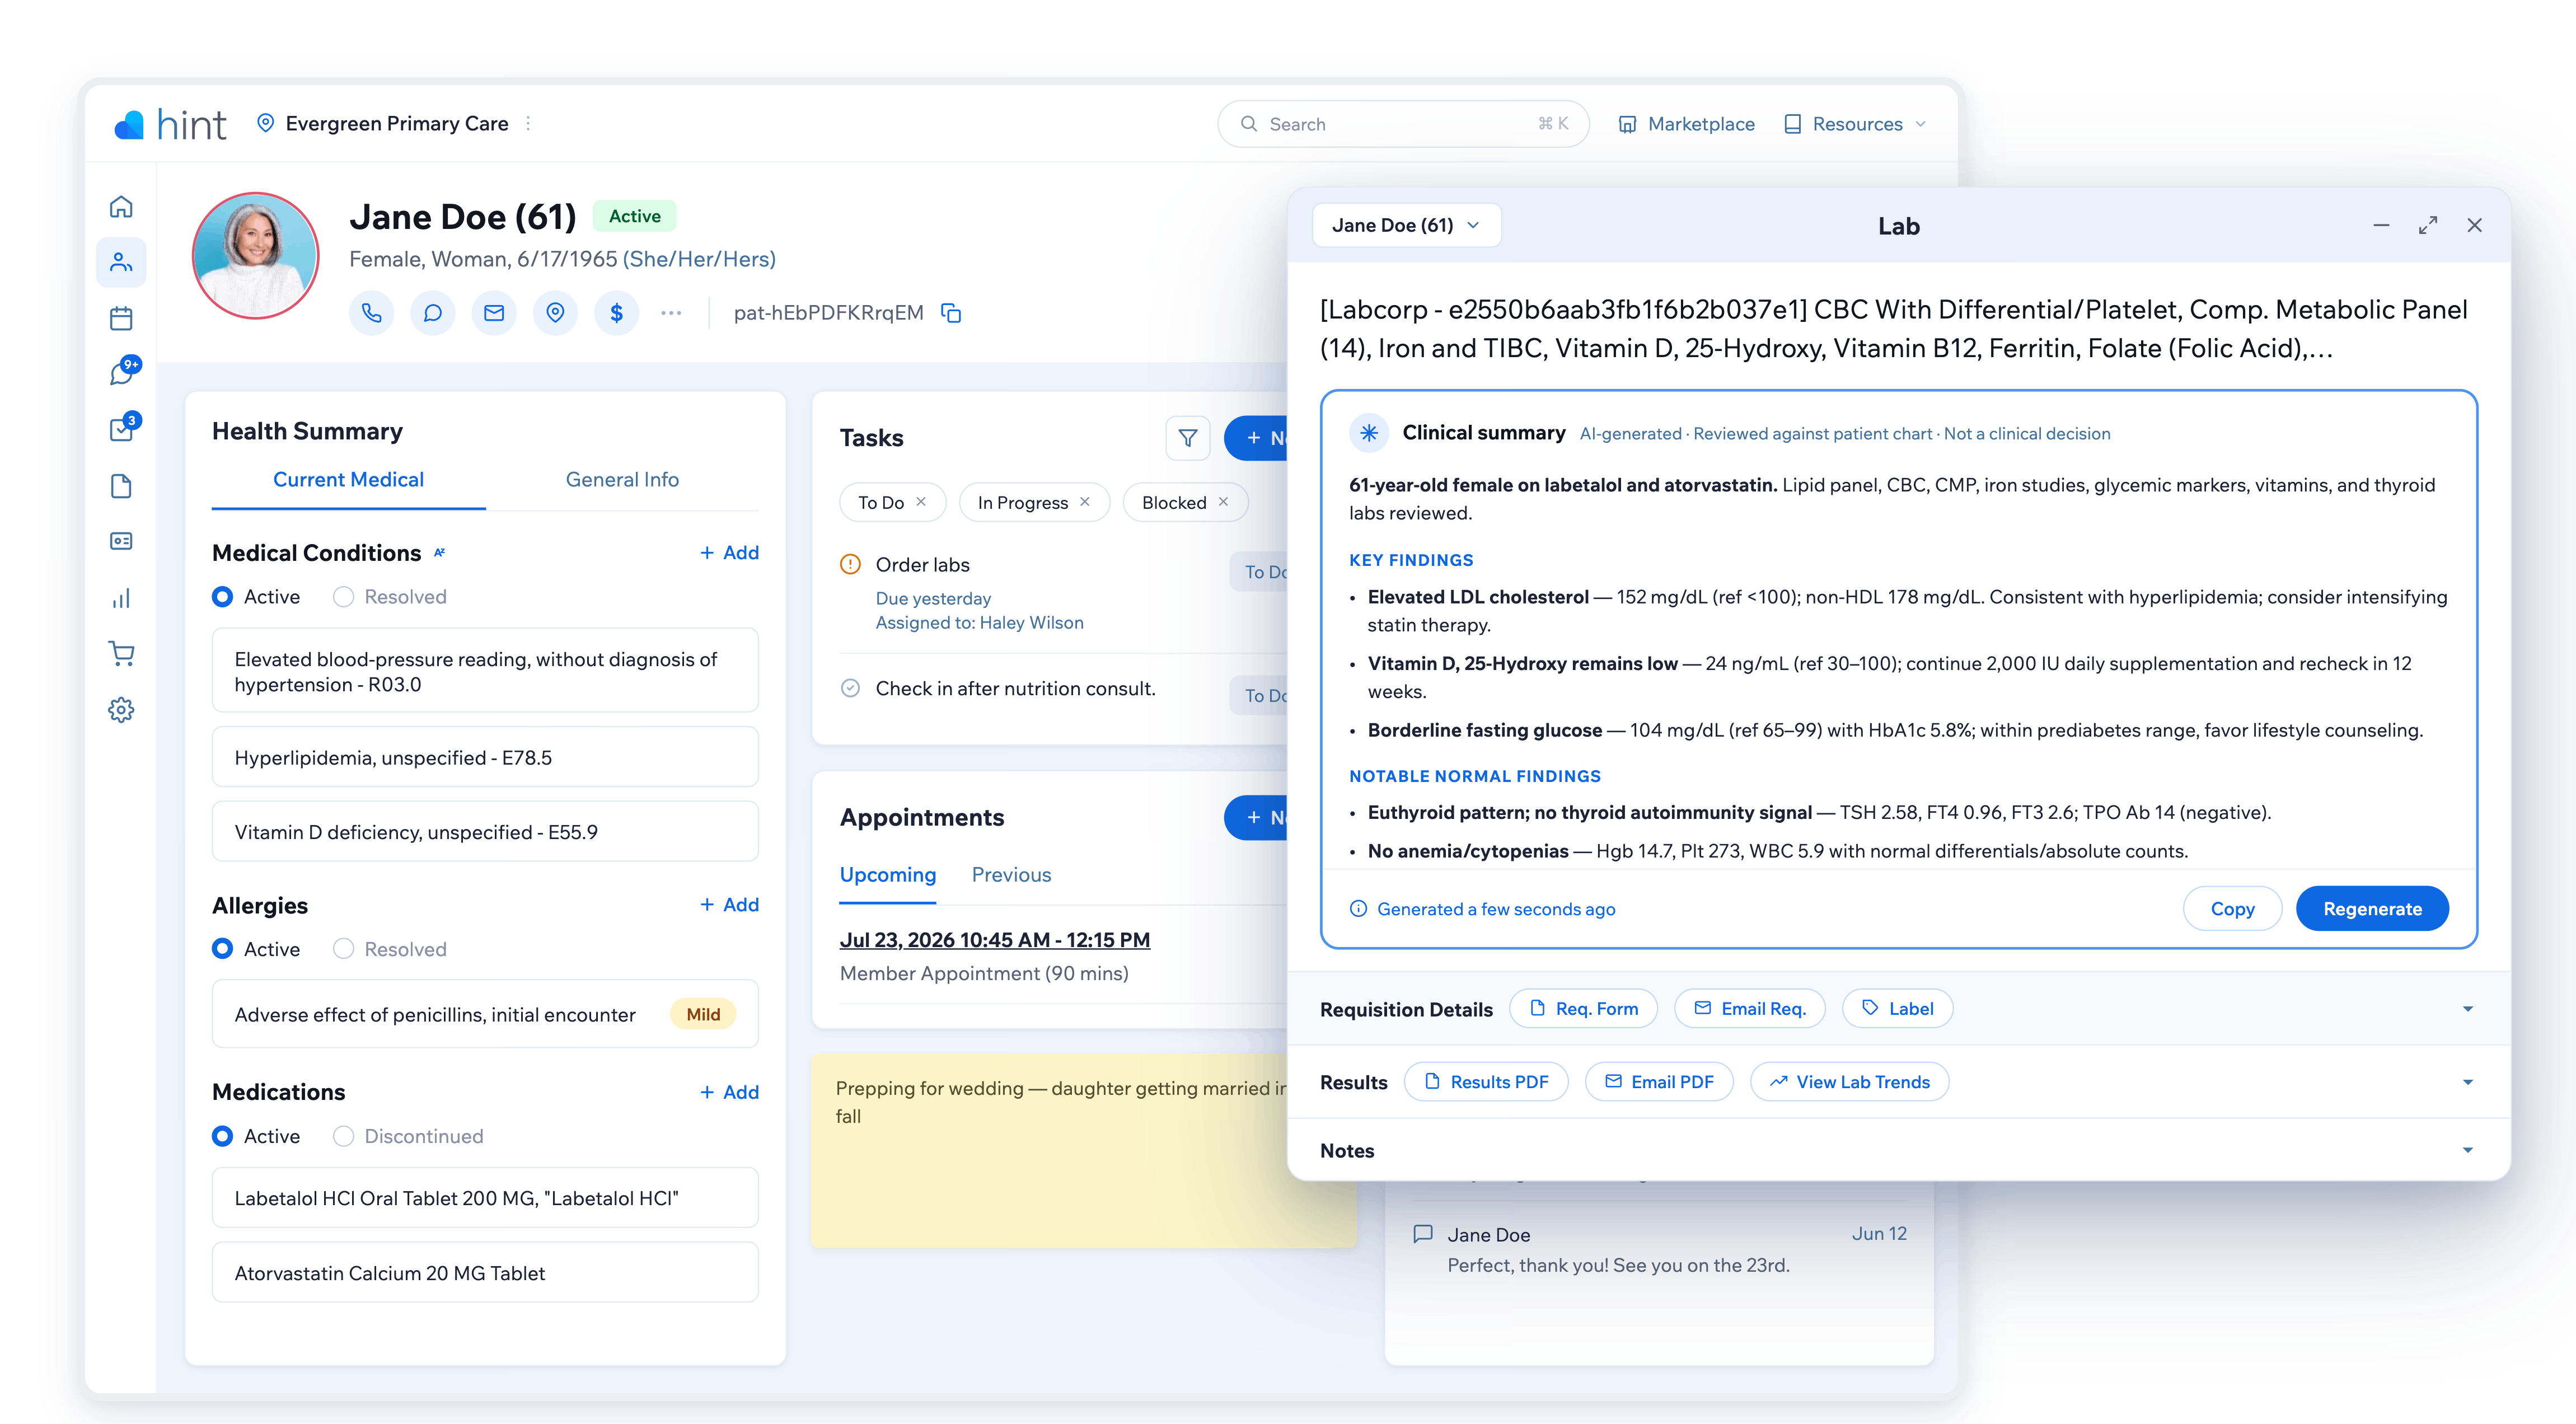Image resolution: width=2576 pixels, height=1424 pixels.
Task: Click Email PDF button
Action: pos(1659,1082)
